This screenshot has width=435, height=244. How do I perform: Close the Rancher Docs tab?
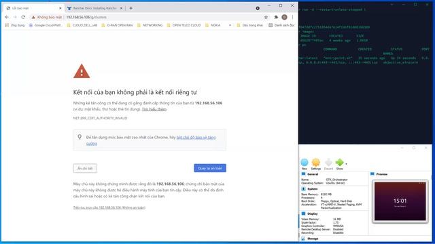click(x=121, y=8)
